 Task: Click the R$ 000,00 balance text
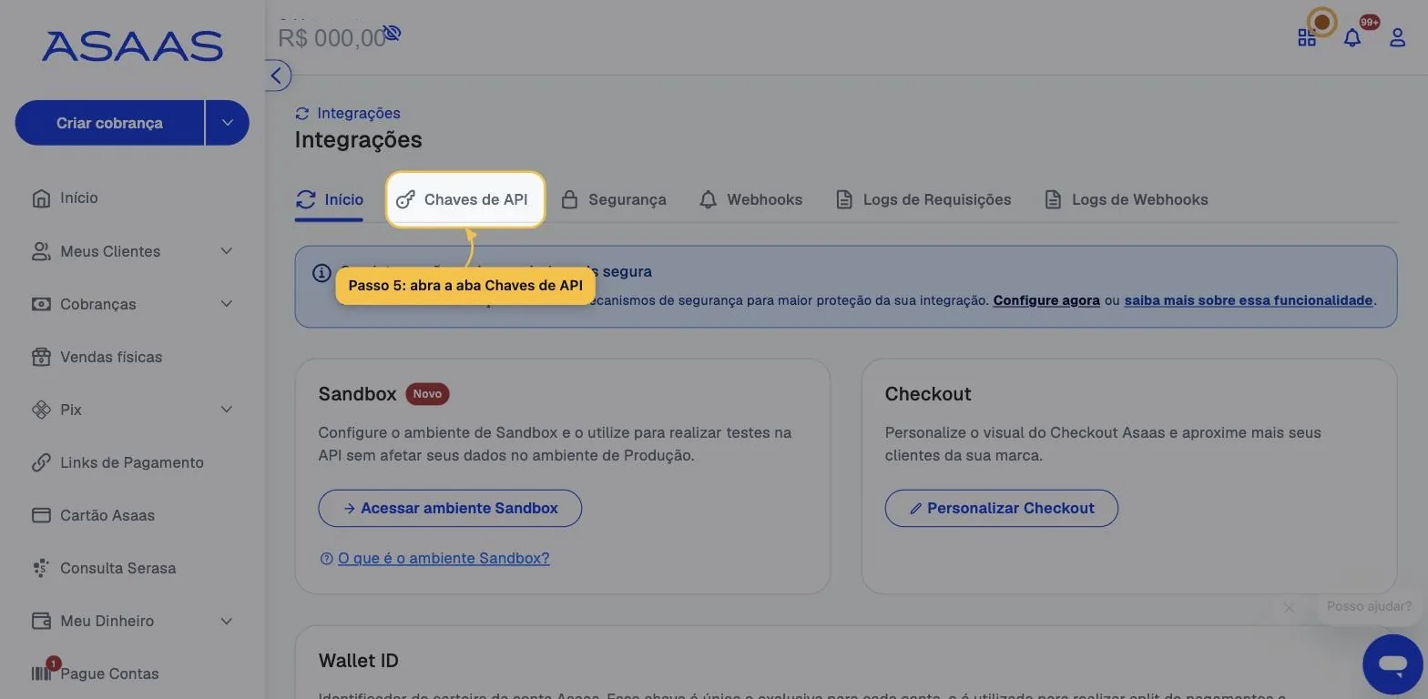(331, 38)
